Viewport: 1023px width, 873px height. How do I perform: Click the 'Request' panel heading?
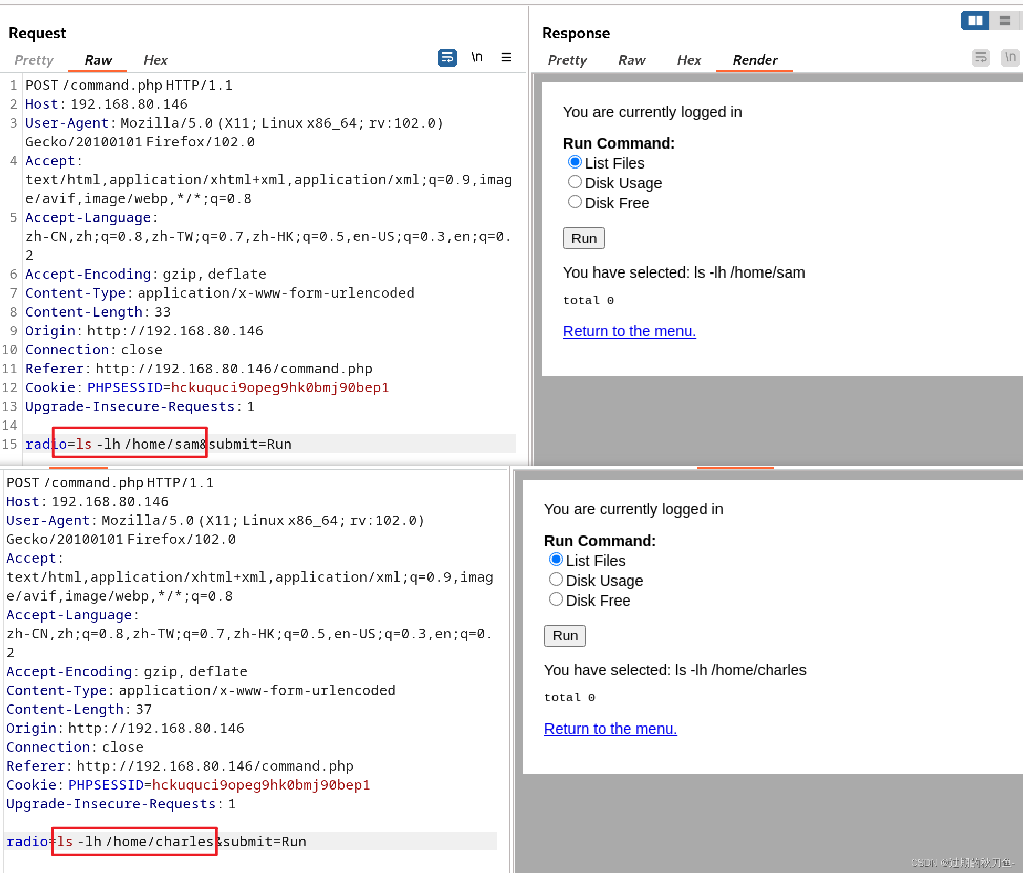[37, 33]
